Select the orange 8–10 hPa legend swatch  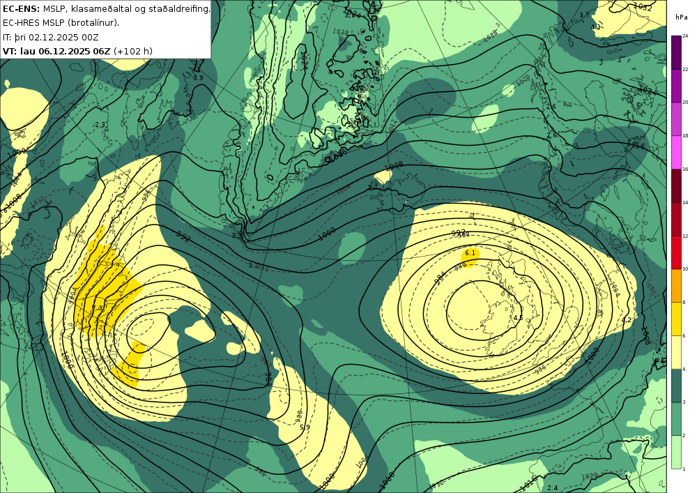(676, 285)
